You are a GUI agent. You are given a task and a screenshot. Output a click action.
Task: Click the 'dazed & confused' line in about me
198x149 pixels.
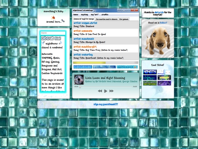point(52,47)
